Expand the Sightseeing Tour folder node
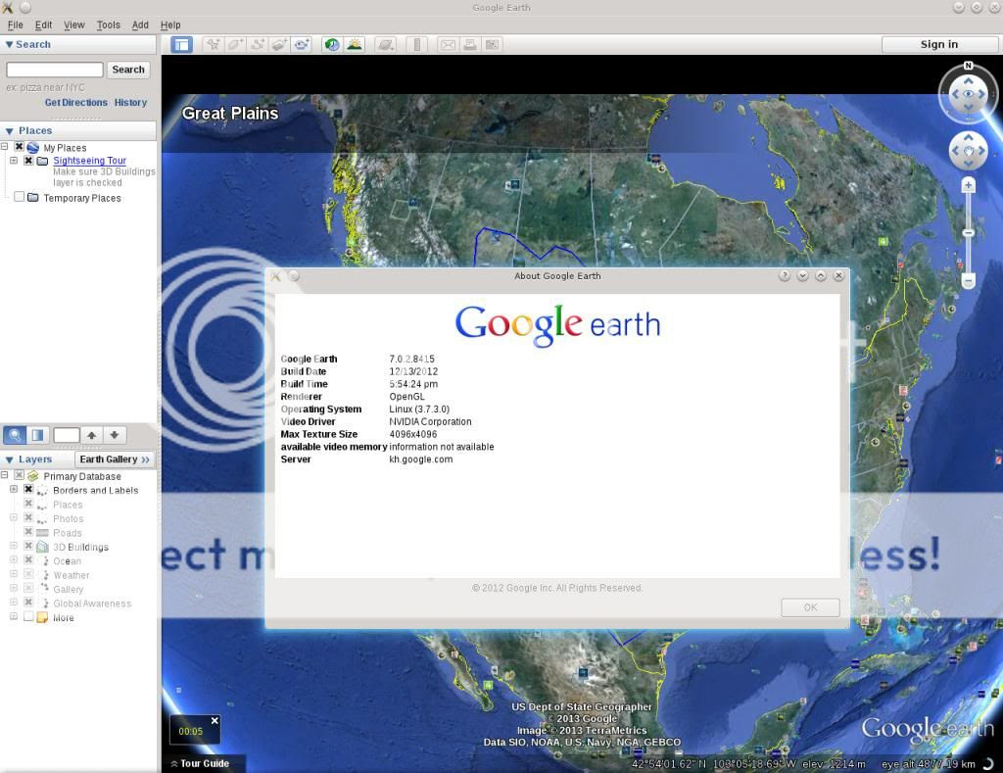This screenshot has height=773, width=1003. click(x=14, y=160)
